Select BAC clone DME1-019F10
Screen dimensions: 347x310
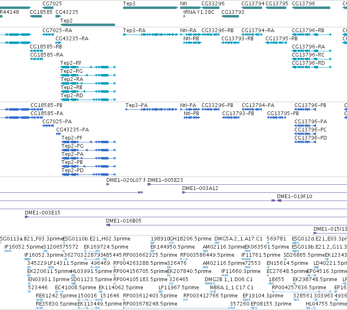pyautogui.click(x=294, y=196)
